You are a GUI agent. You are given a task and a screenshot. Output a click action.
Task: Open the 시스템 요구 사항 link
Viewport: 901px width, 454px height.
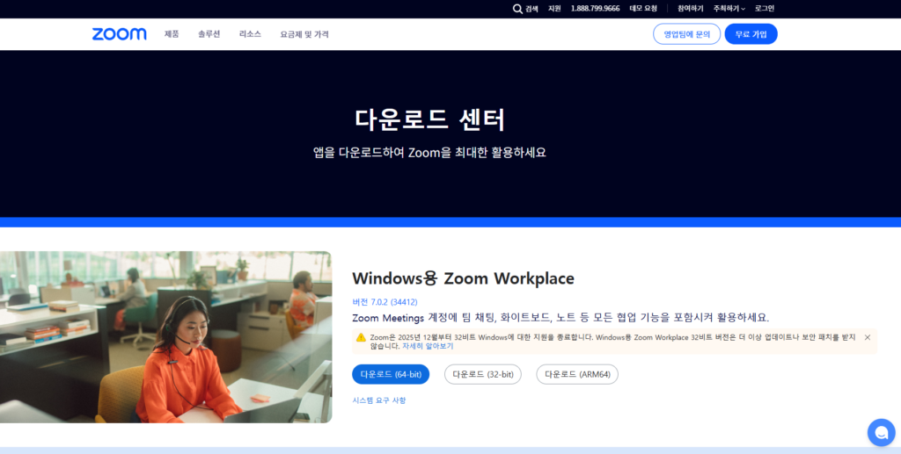(x=379, y=400)
